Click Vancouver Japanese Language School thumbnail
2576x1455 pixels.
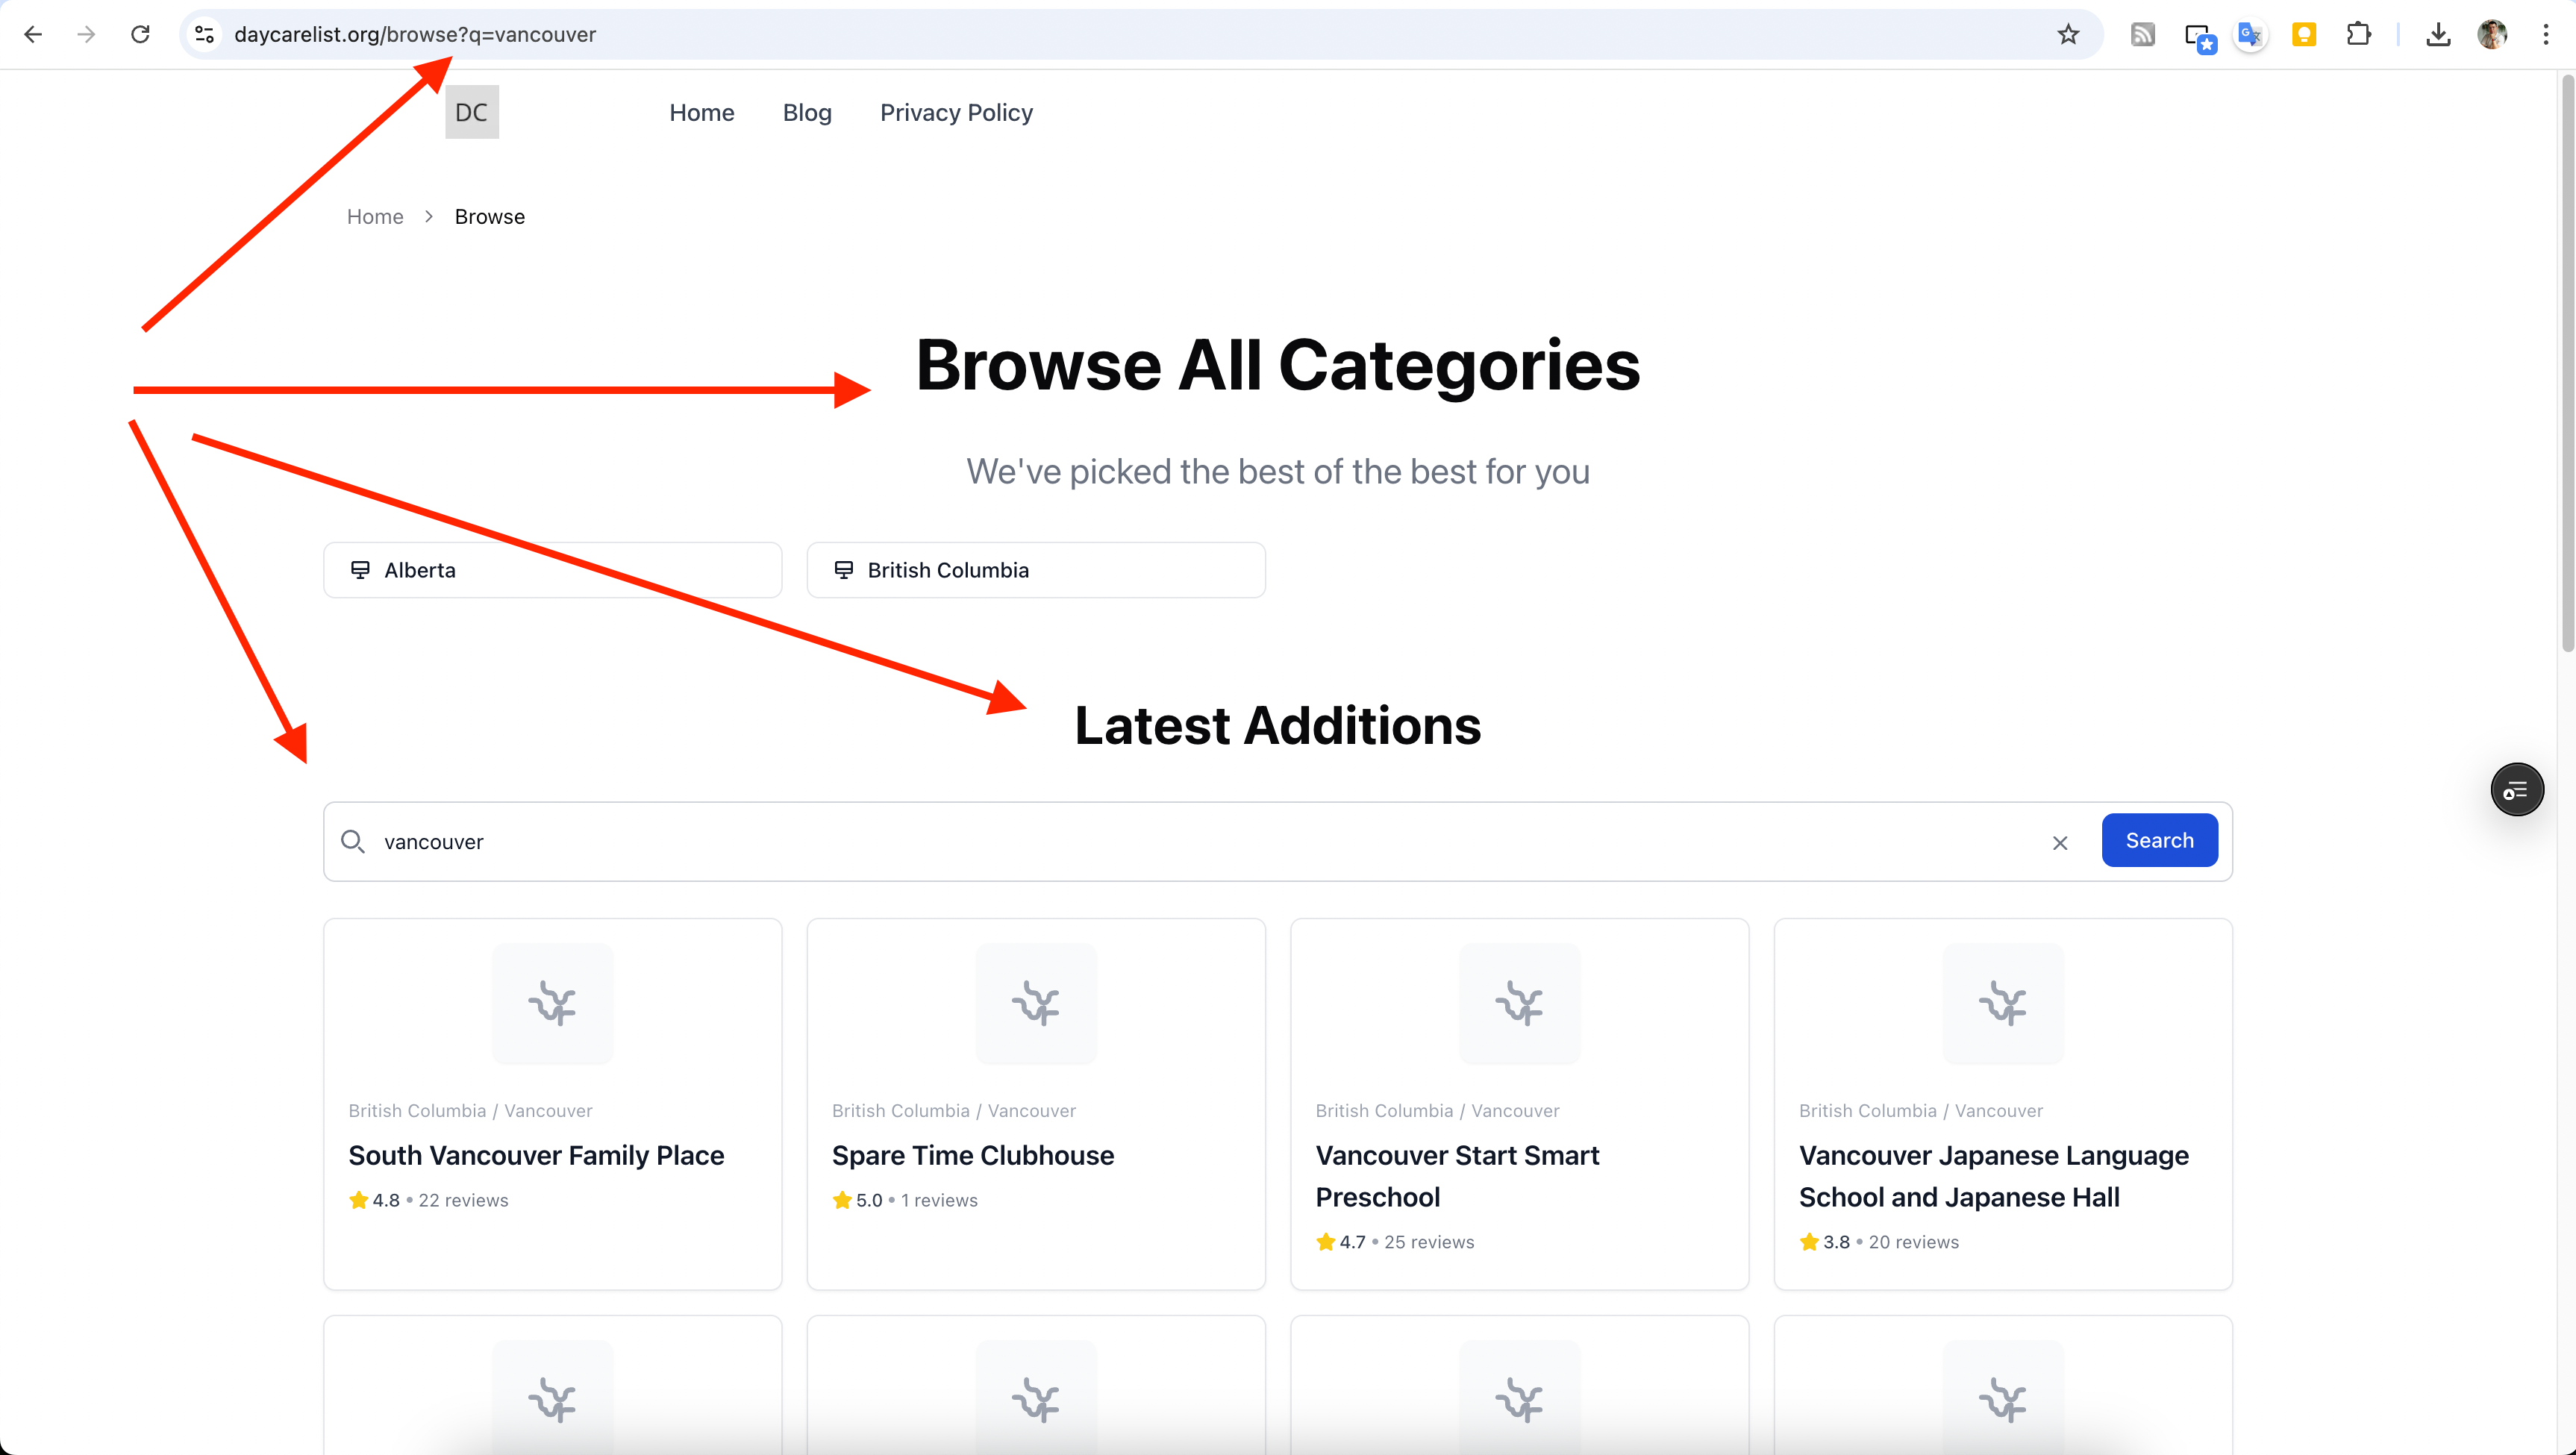2003,1003
